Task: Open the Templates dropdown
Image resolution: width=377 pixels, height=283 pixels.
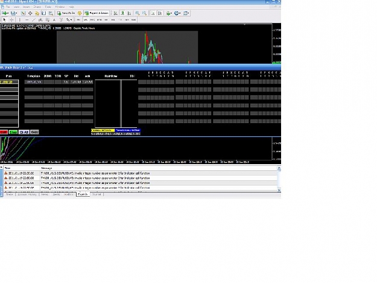Action: click(186, 13)
